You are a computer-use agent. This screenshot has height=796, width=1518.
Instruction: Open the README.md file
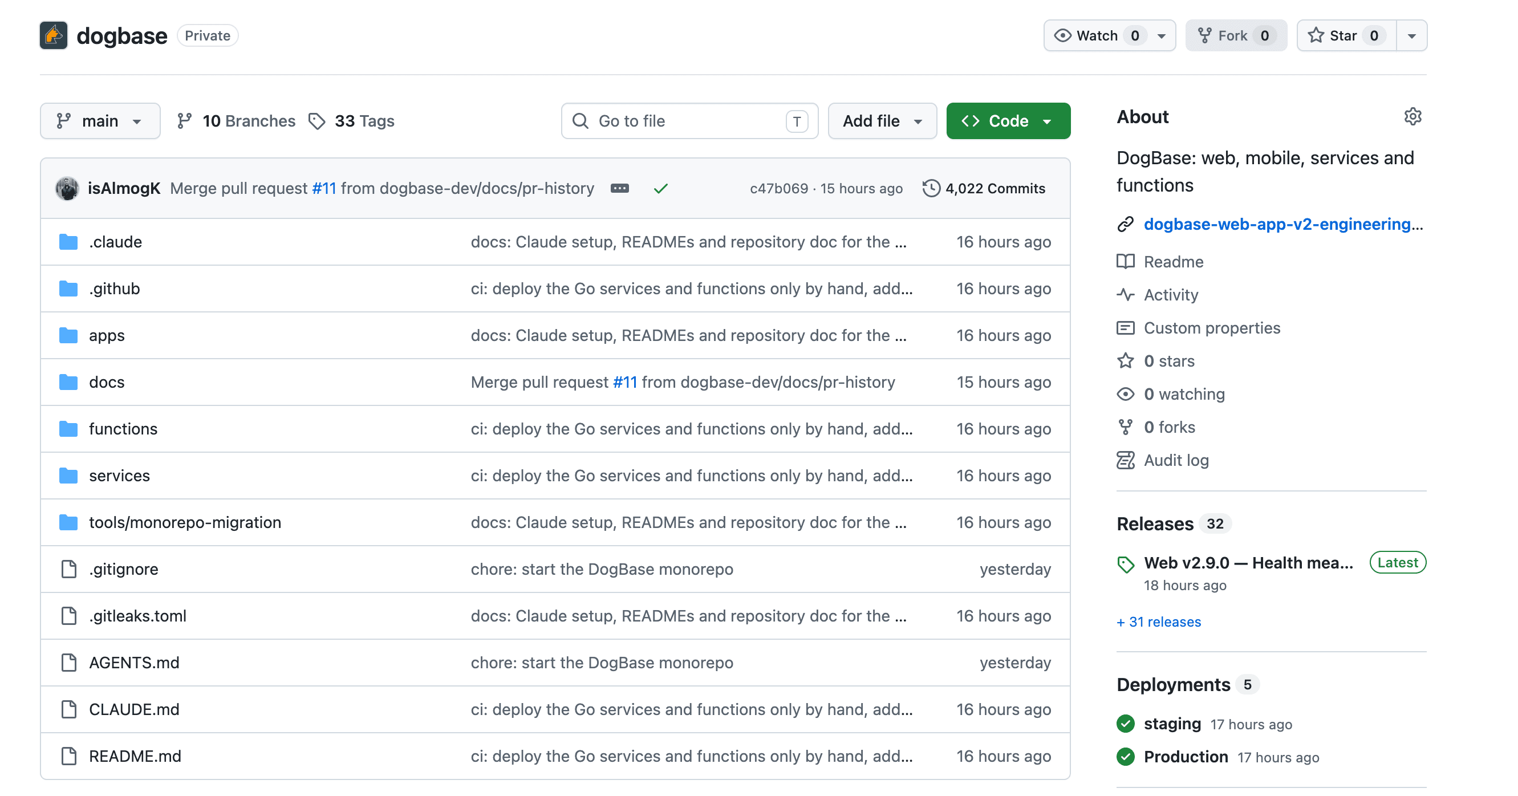135,756
